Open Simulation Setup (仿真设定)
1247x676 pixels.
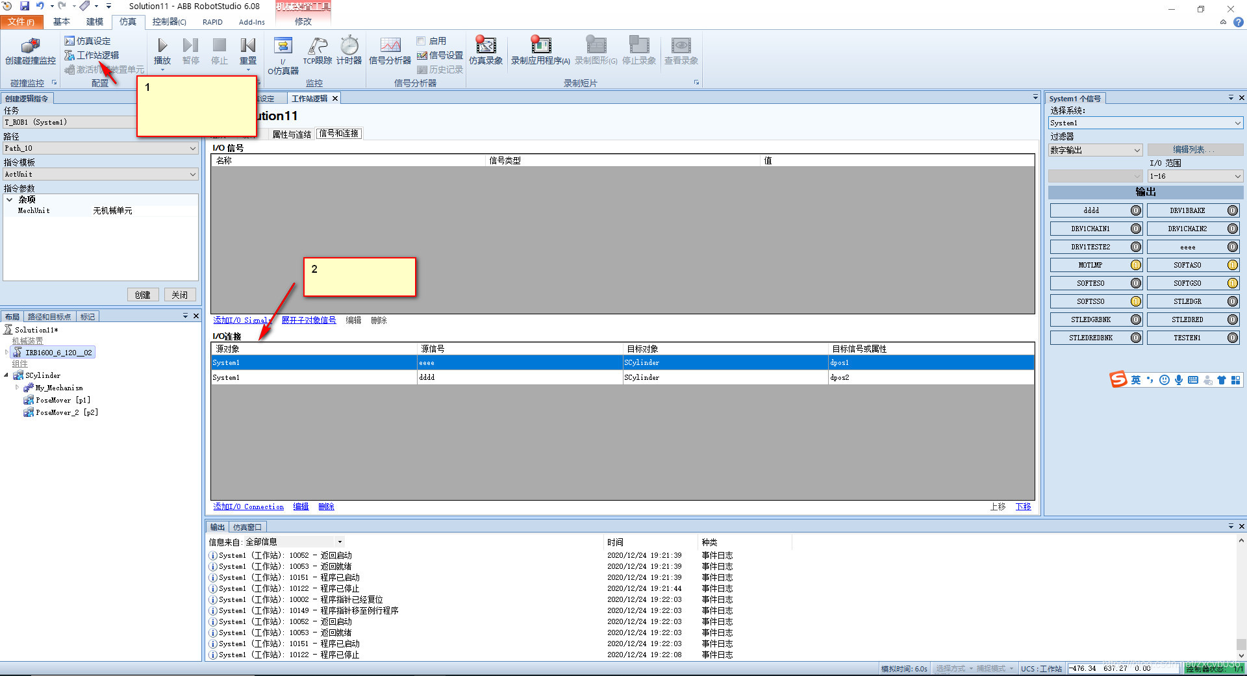click(x=88, y=41)
